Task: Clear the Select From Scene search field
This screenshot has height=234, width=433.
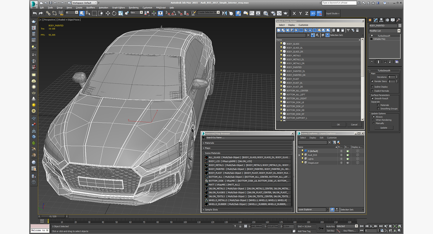Action: 308,35
